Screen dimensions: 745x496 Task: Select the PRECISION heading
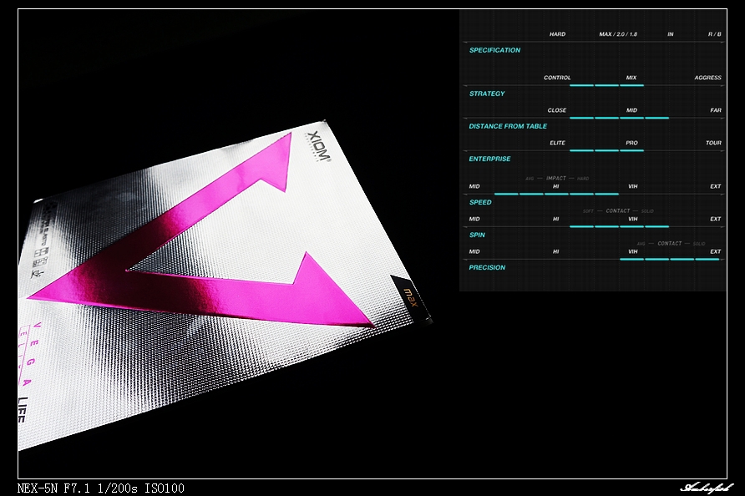point(487,267)
